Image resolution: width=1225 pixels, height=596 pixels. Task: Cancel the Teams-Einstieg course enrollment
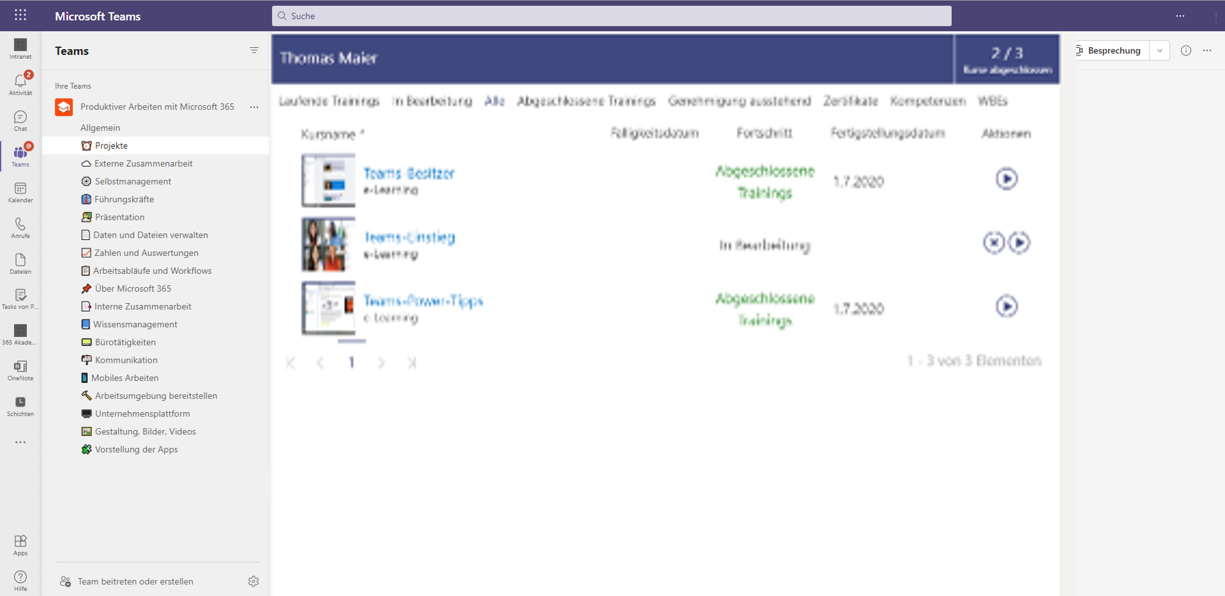(993, 243)
